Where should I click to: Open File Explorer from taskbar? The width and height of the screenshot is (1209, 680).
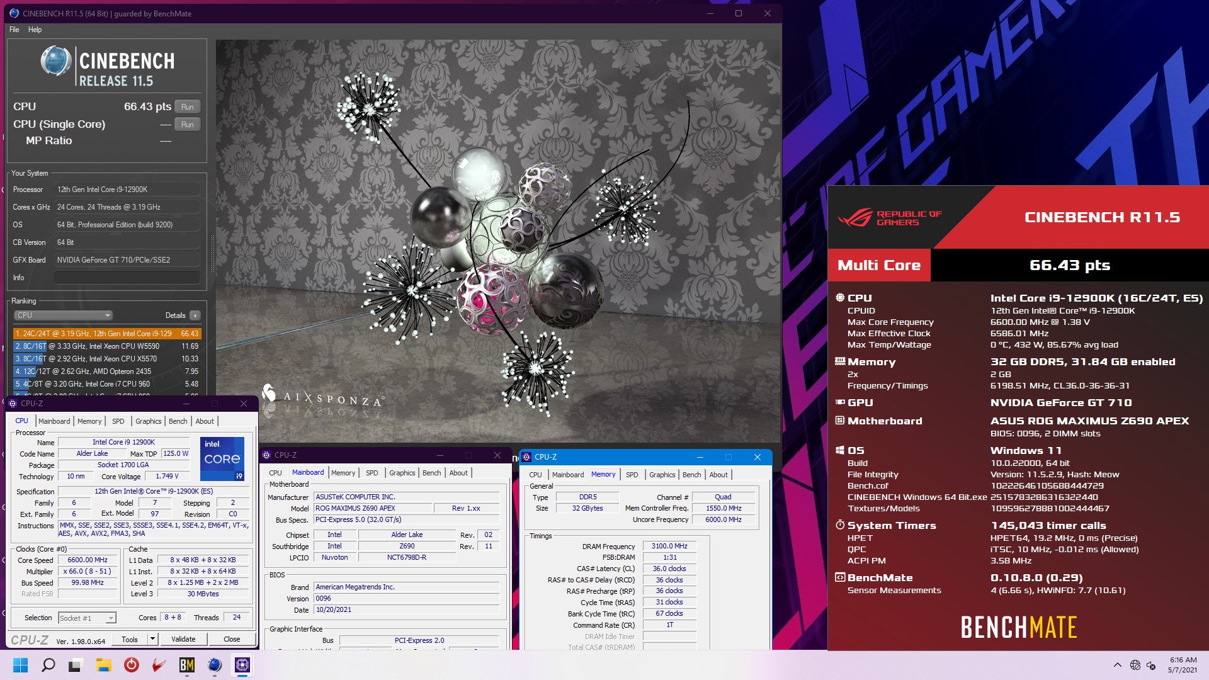click(x=103, y=665)
